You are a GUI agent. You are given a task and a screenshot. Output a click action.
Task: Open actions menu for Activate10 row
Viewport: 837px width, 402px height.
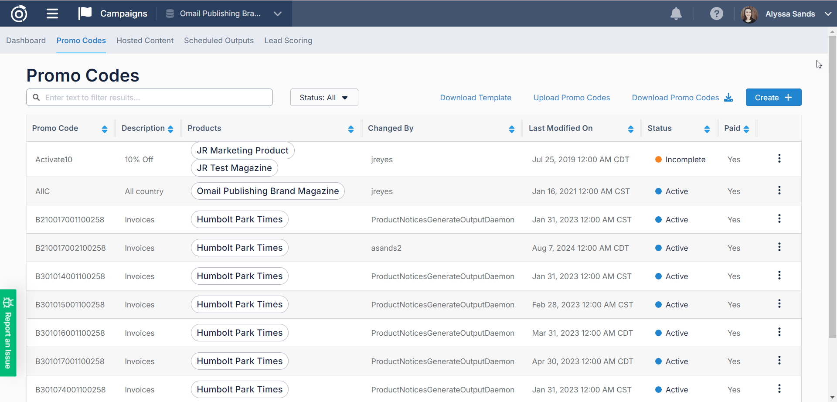tap(779, 159)
